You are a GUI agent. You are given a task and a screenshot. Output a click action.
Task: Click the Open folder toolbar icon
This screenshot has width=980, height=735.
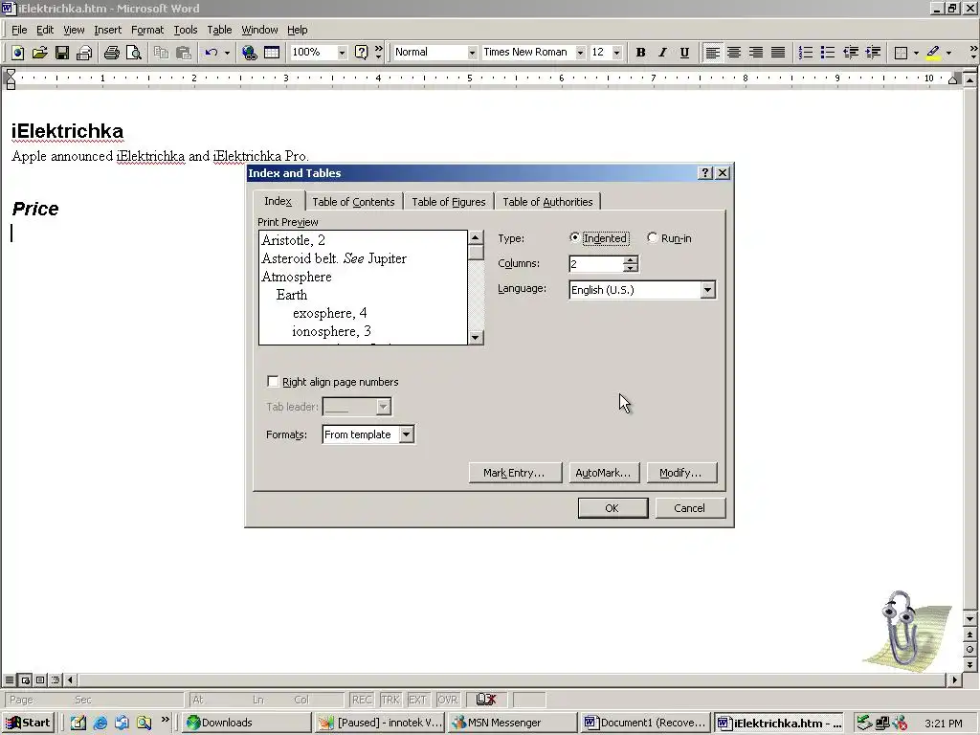coord(39,53)
